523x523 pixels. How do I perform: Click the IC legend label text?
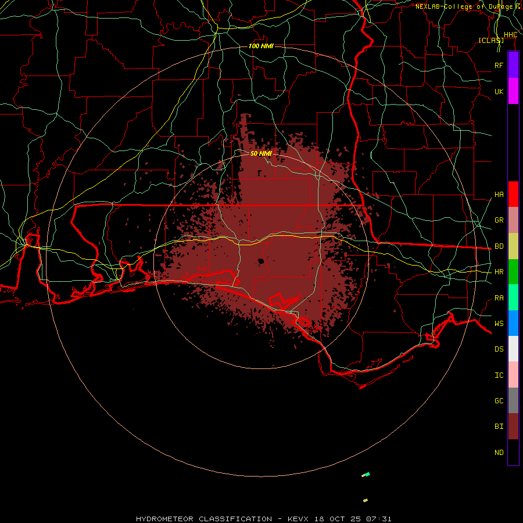pyautogui.click(x=499, y=375)
